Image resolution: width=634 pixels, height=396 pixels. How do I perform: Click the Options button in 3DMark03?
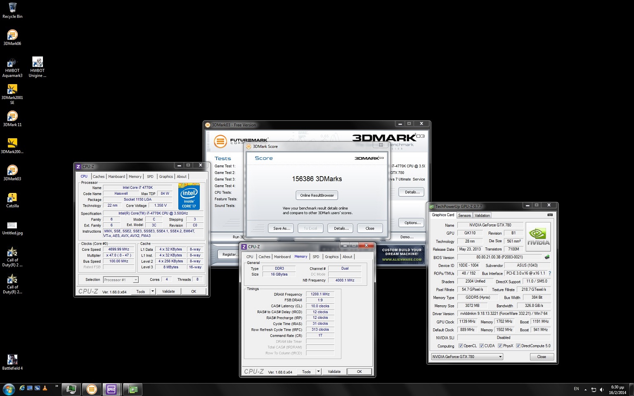[412, 223]
